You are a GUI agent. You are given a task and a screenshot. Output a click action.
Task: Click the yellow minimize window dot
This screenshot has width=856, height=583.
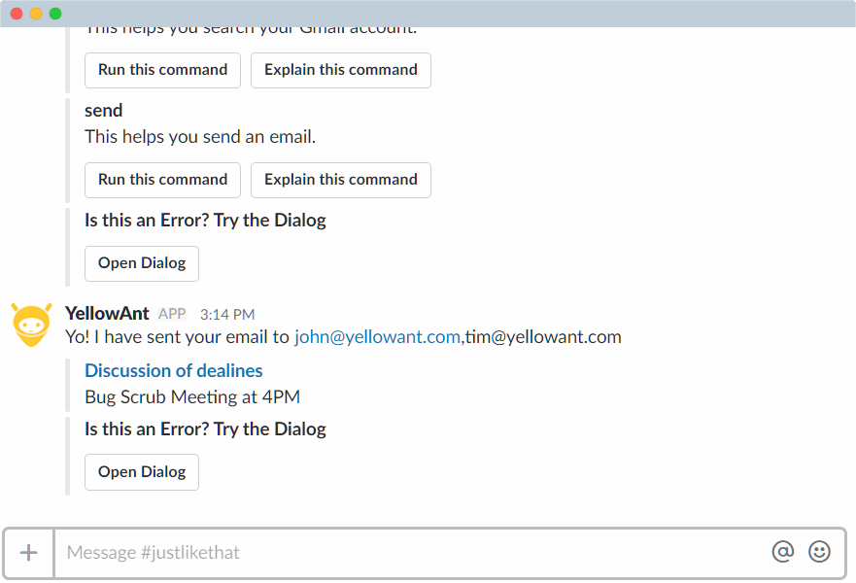[36, 14]
